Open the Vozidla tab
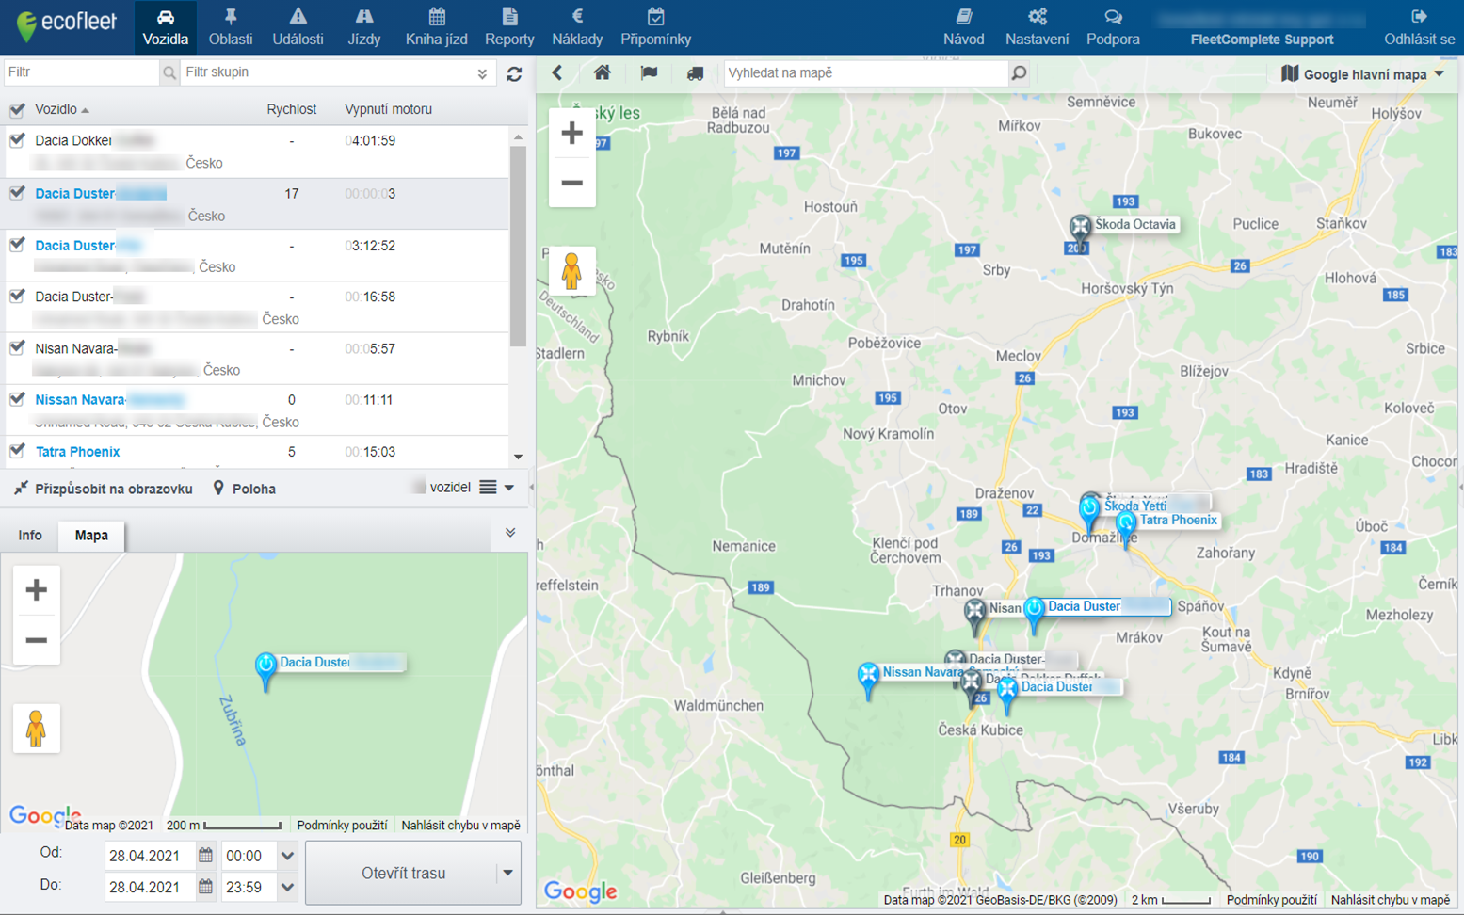This screenshot has height=915, width=1464. [165, 27]
